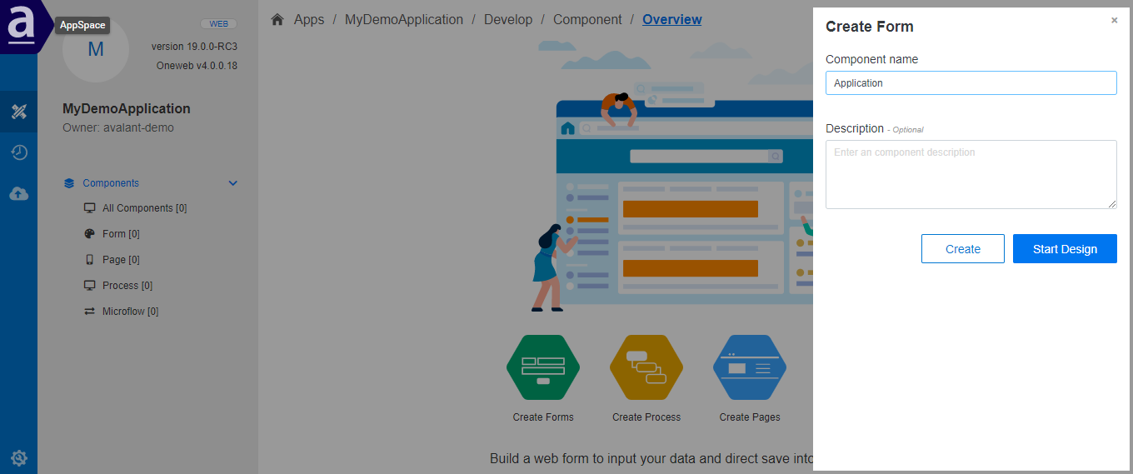The width and height of the screenshot is (1133, 474).
Task: Click the Microflow arrows icon
Action: tap(90, 312)
